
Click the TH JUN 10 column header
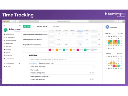coord(80,30)
